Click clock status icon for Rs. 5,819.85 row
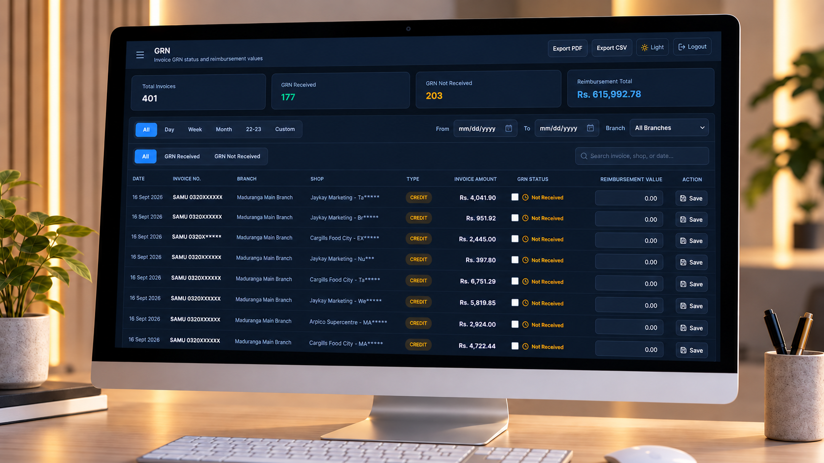This screenshot has height=463, width=824. (x=525, y=303)
